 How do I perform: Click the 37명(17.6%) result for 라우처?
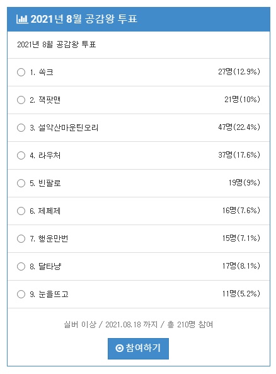(239, 155)
